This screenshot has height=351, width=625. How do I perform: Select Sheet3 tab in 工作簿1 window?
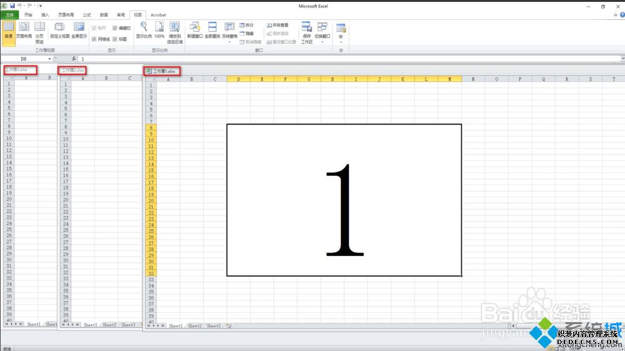coord(213,326)
